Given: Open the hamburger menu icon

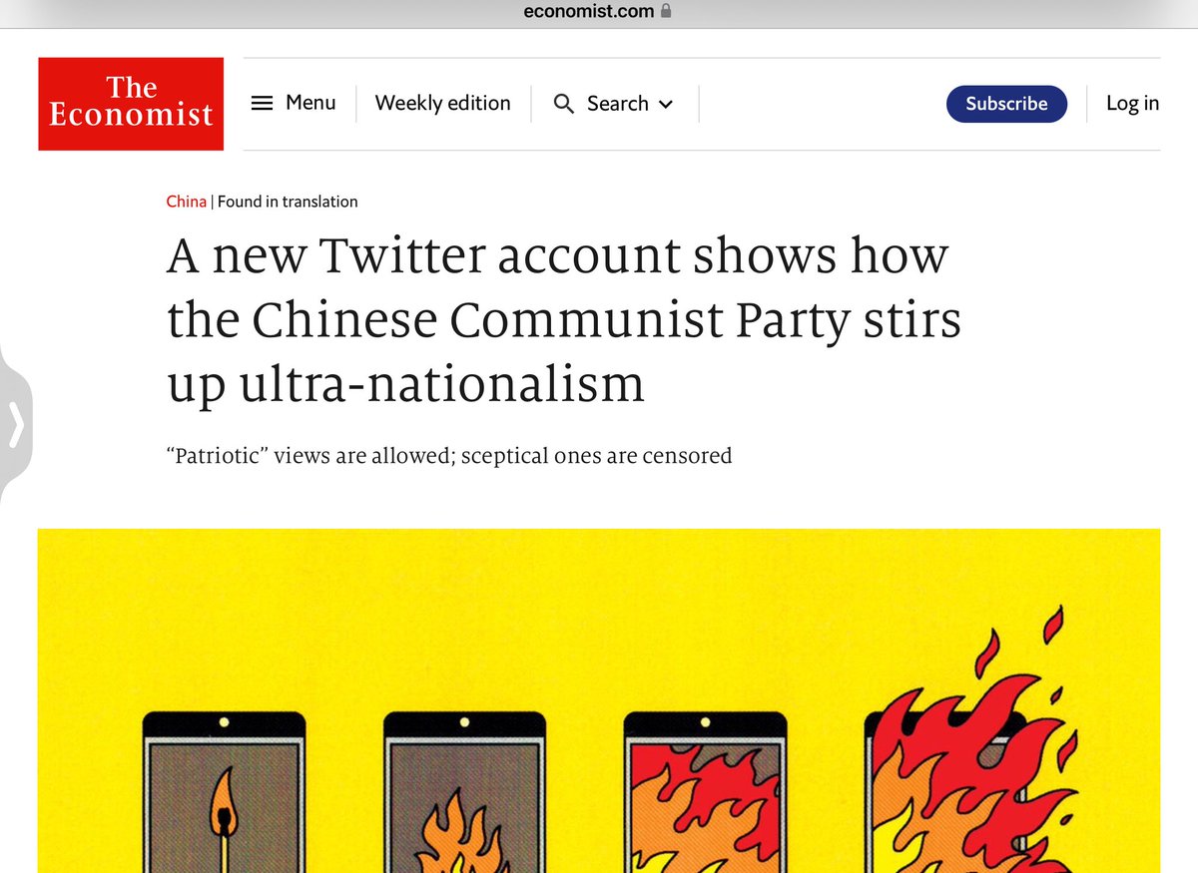Looking at the screenshot, I should (x=262, y=103).
